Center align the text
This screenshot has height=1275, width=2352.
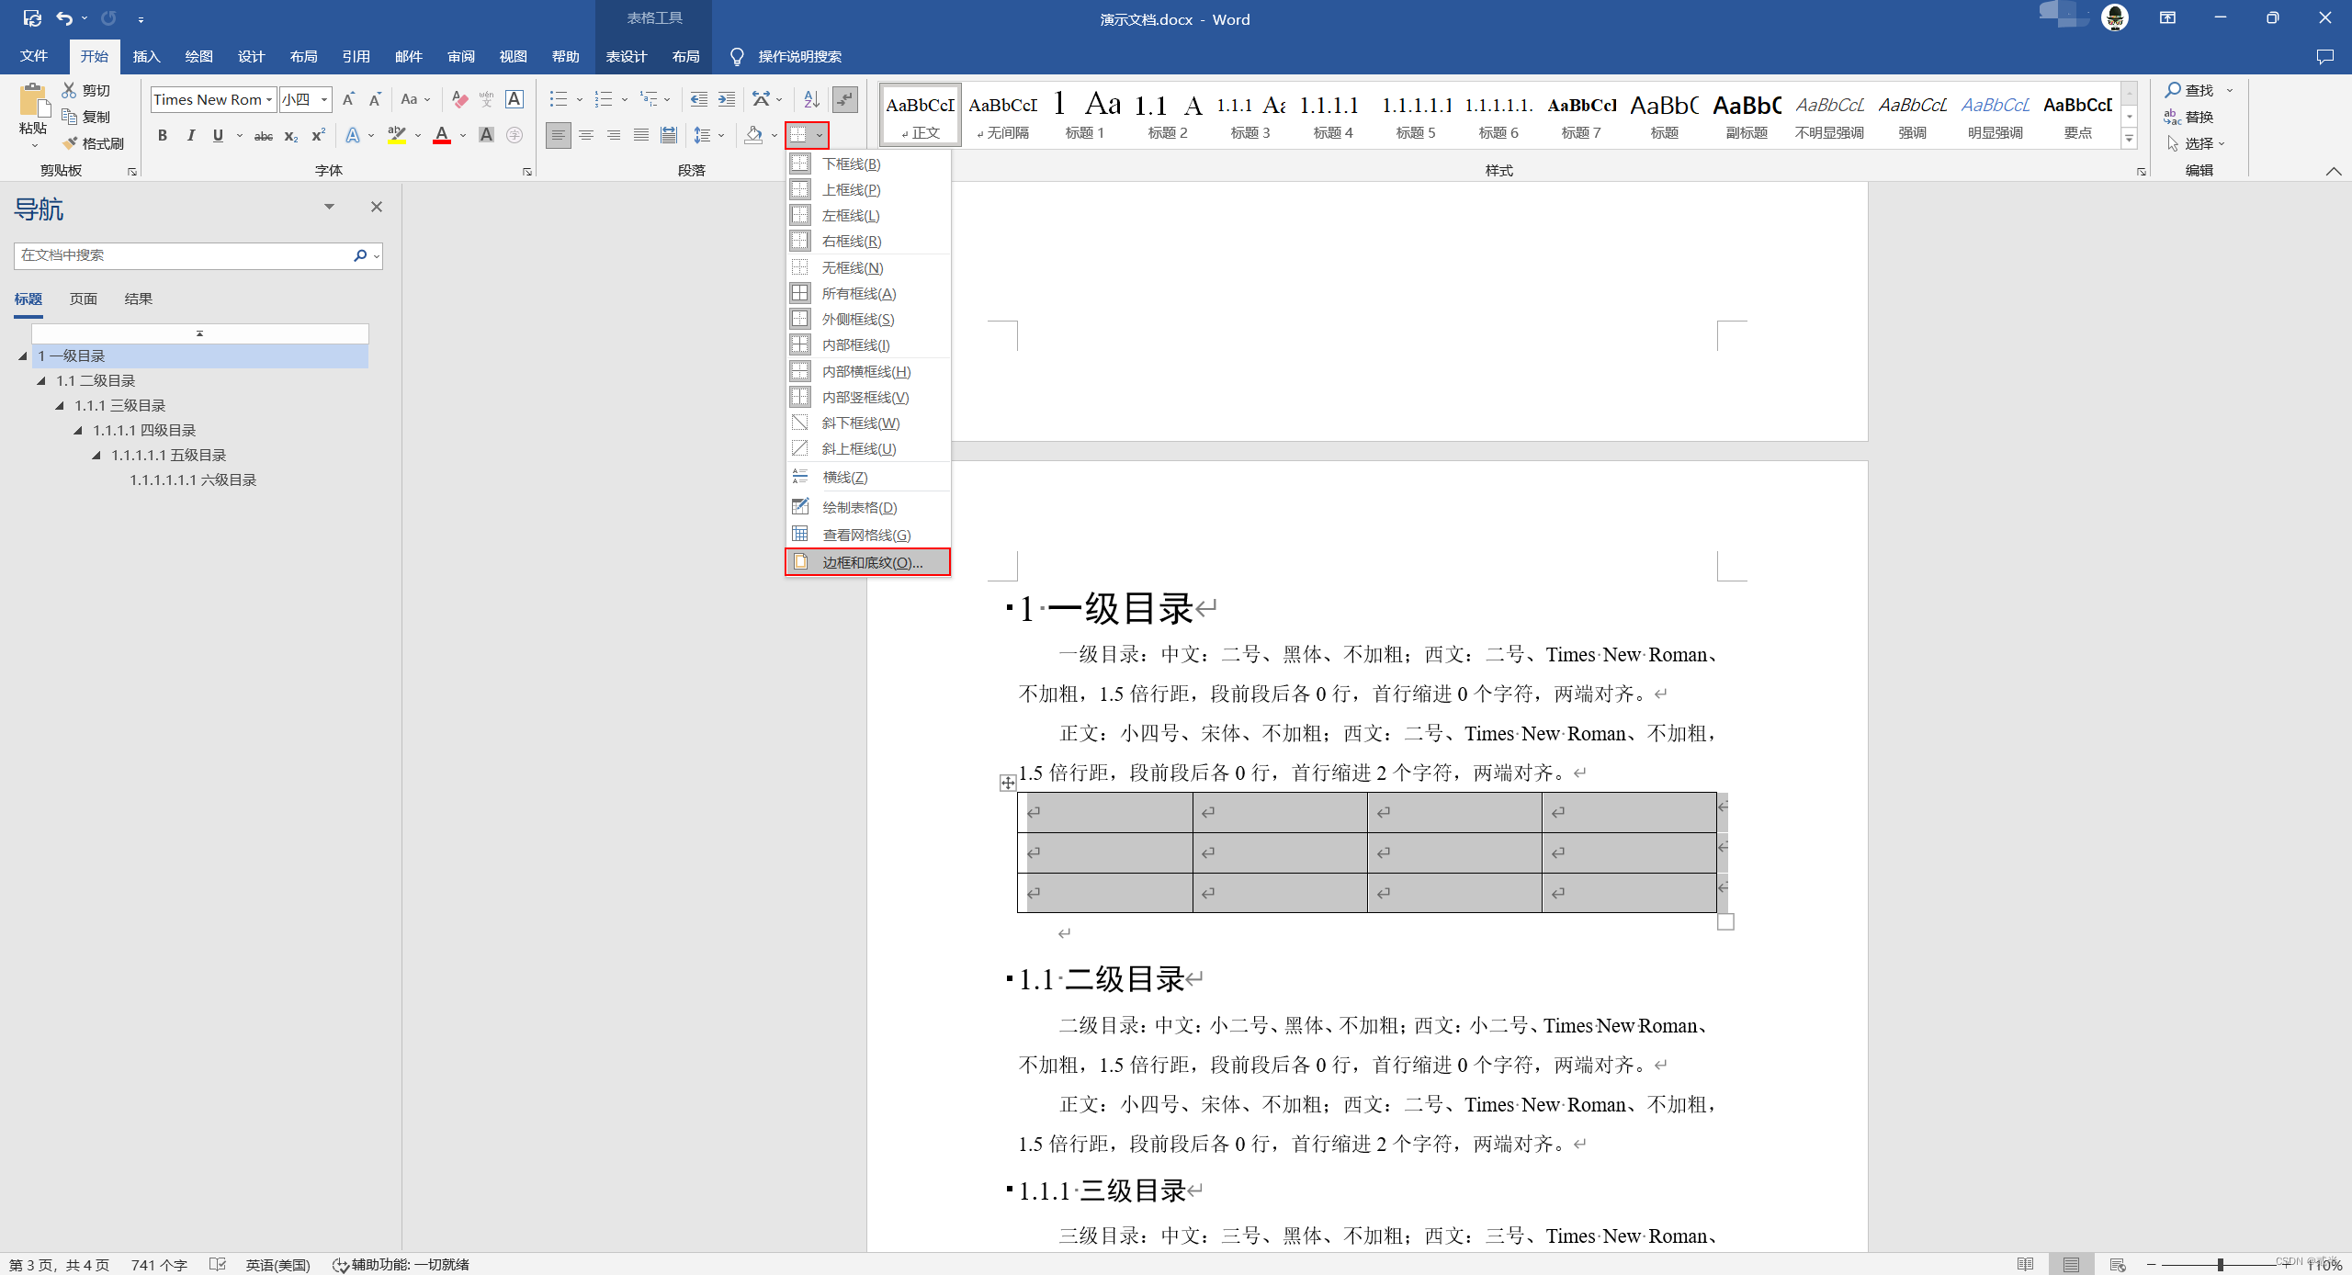click(586, 136)
